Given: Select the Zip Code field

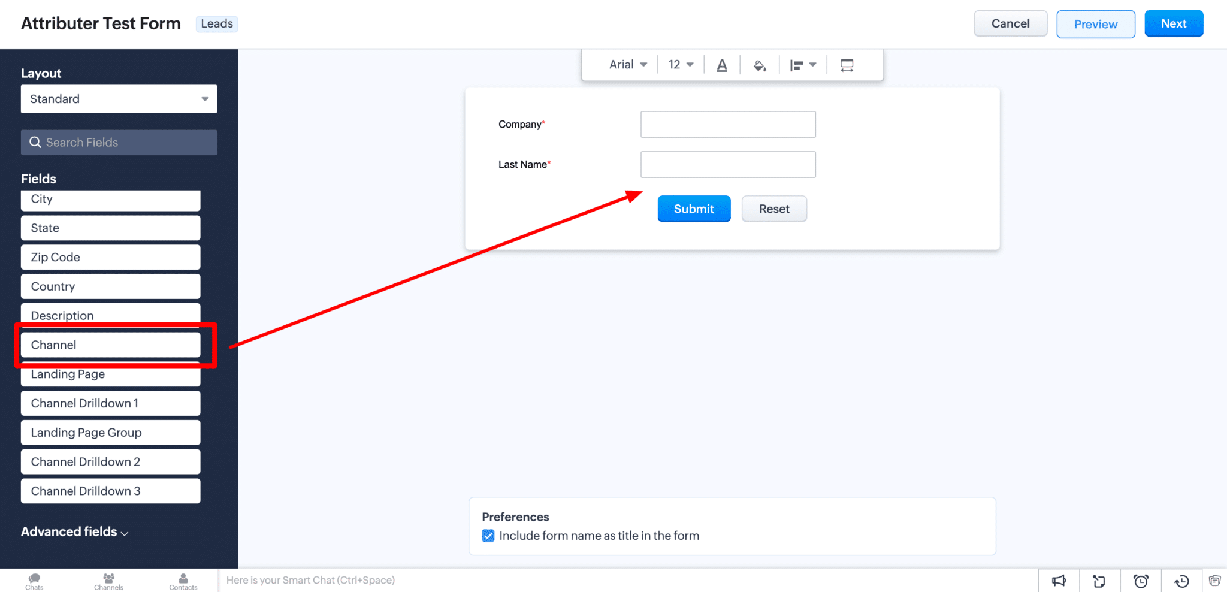Looking at the screenshot, I should pyautogui.click(x=111, y=257).
